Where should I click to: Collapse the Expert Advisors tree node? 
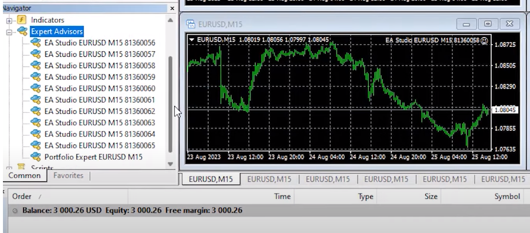[9, 32]
